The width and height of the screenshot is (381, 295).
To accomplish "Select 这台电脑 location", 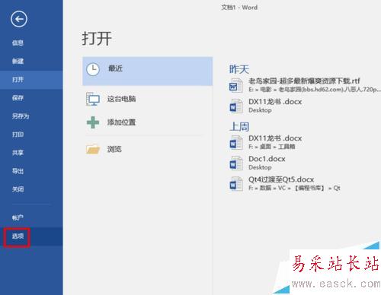I will 121,99.
